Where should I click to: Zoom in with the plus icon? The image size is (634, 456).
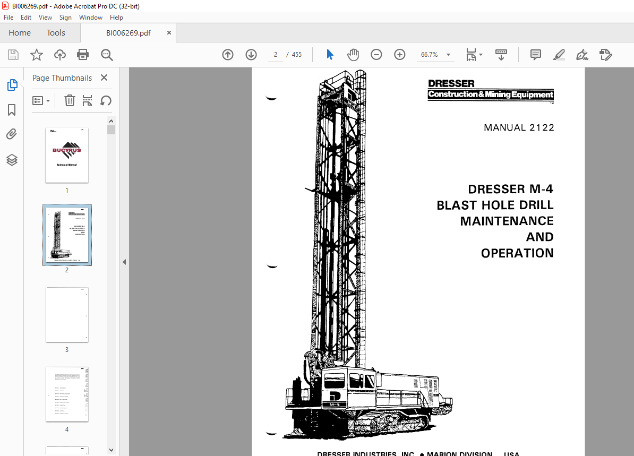[399, 55]
